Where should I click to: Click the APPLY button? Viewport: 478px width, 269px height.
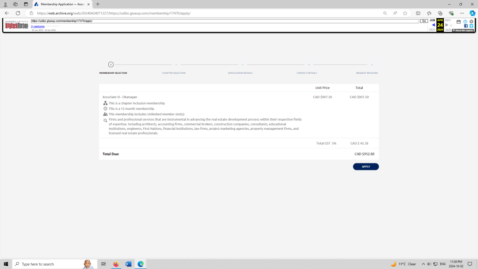366,167
